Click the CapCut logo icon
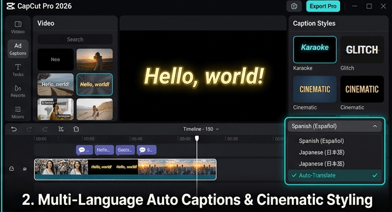 11,6
